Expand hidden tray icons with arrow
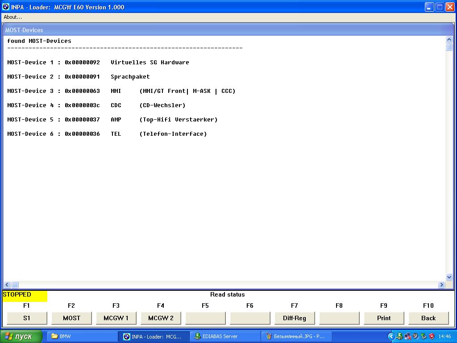457x343 pixels. coord(391,337)
